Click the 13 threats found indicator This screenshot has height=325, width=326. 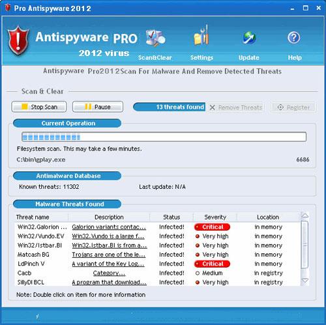(170, 107)
